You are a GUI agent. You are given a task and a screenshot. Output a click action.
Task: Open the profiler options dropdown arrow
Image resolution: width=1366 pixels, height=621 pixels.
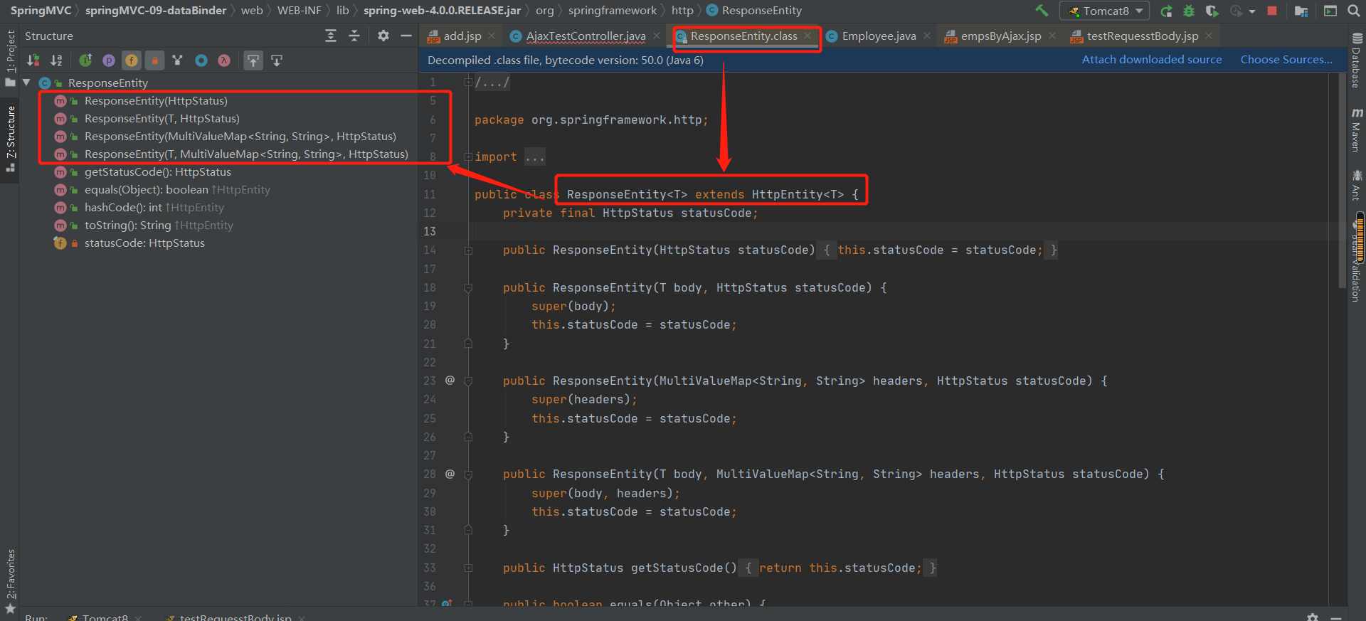coord(1252,11)
